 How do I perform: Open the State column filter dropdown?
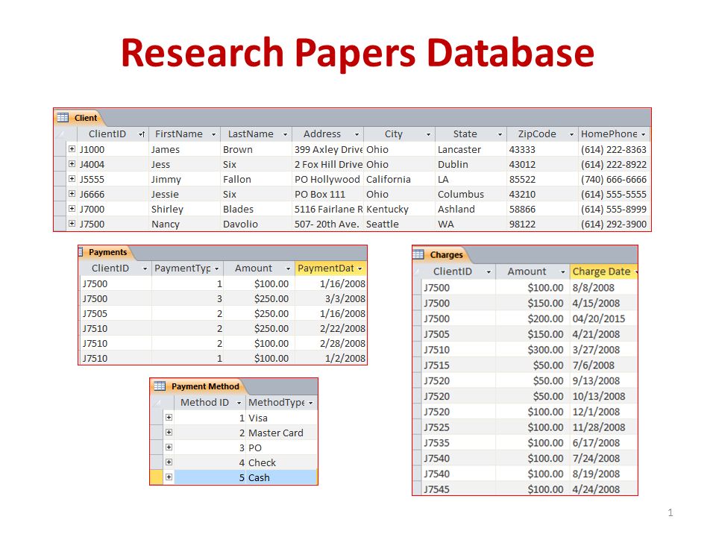pos(500,134)
